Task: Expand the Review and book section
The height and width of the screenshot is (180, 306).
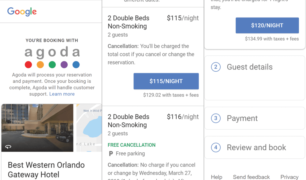Action: pyautogui.click(x=256, y=148)
